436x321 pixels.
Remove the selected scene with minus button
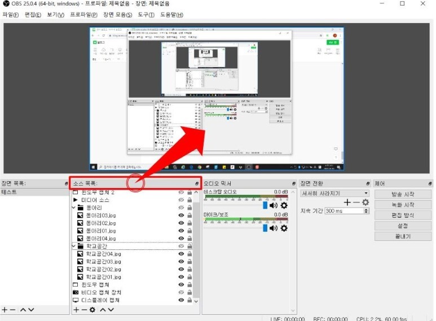[12, 310]
